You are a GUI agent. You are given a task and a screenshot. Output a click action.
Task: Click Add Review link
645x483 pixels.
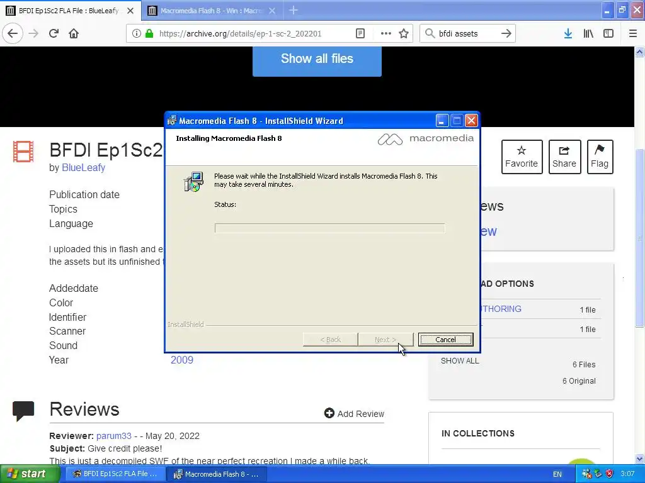click(354, 414)
